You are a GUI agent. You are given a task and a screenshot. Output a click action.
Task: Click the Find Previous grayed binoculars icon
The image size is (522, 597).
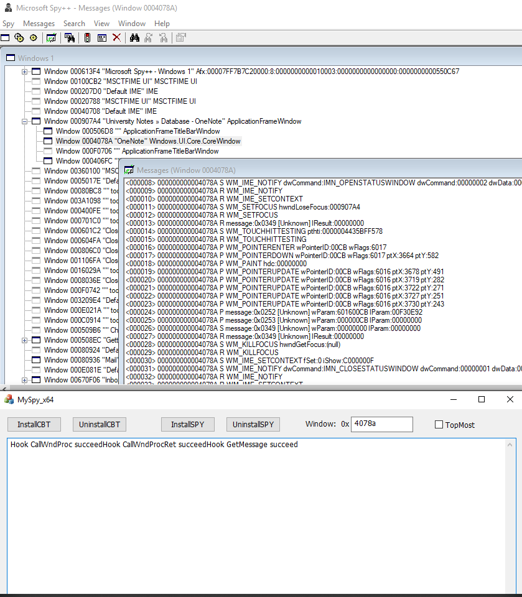[x=163, y=38]
